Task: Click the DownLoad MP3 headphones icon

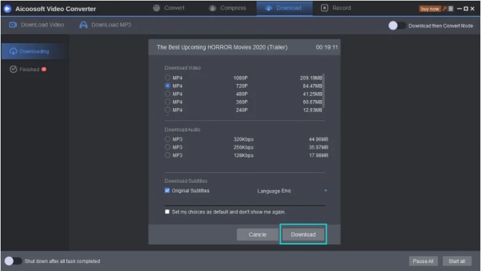Action: click(x=83, y=25)
